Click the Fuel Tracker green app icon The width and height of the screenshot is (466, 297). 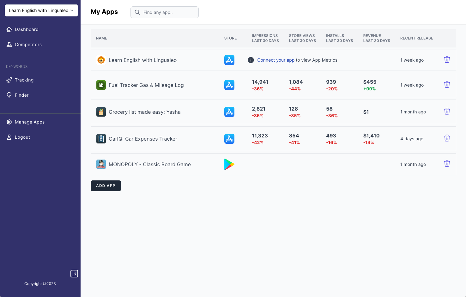101,85
